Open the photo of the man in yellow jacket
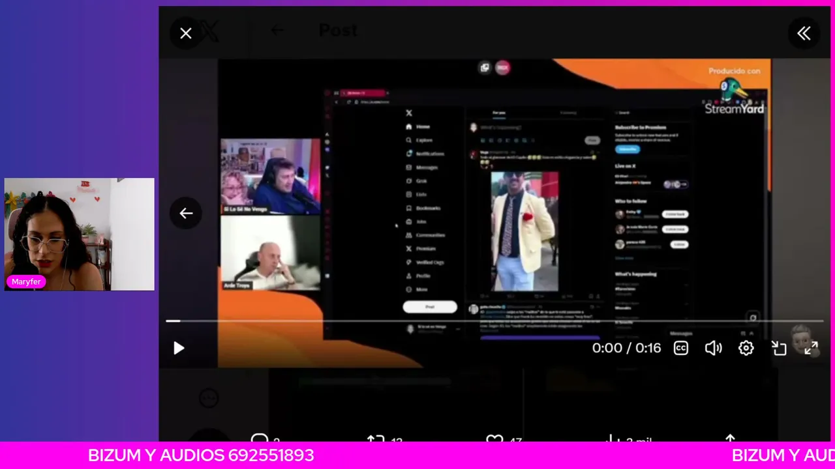The height and width of the screenshot is (469, 835). click(x=524, y=231)
